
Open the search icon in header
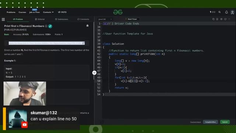(x=220, y=12)
